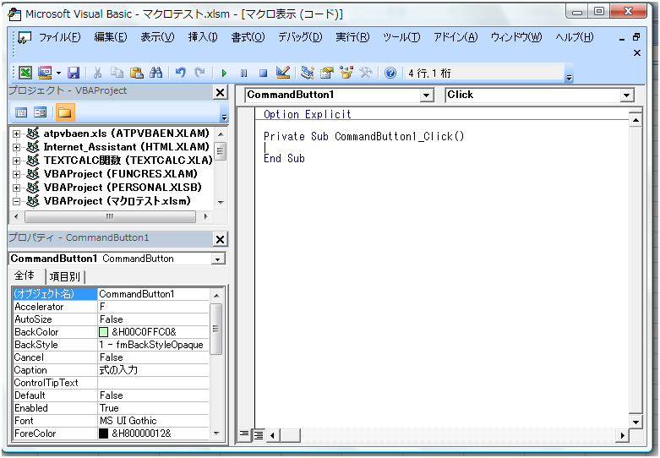Switch to the 項目別 properties tab

tap(64, 276)
